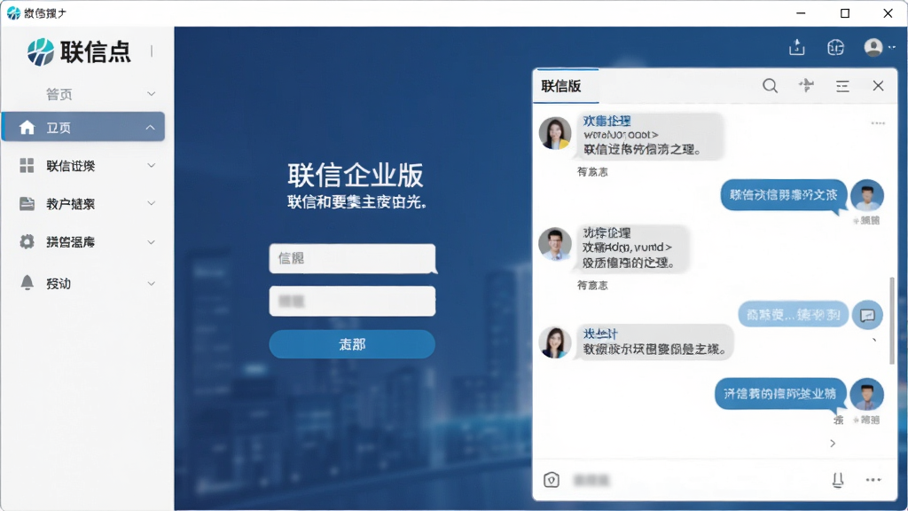Search in the 联信版 chat panel

tap(770, 86)
